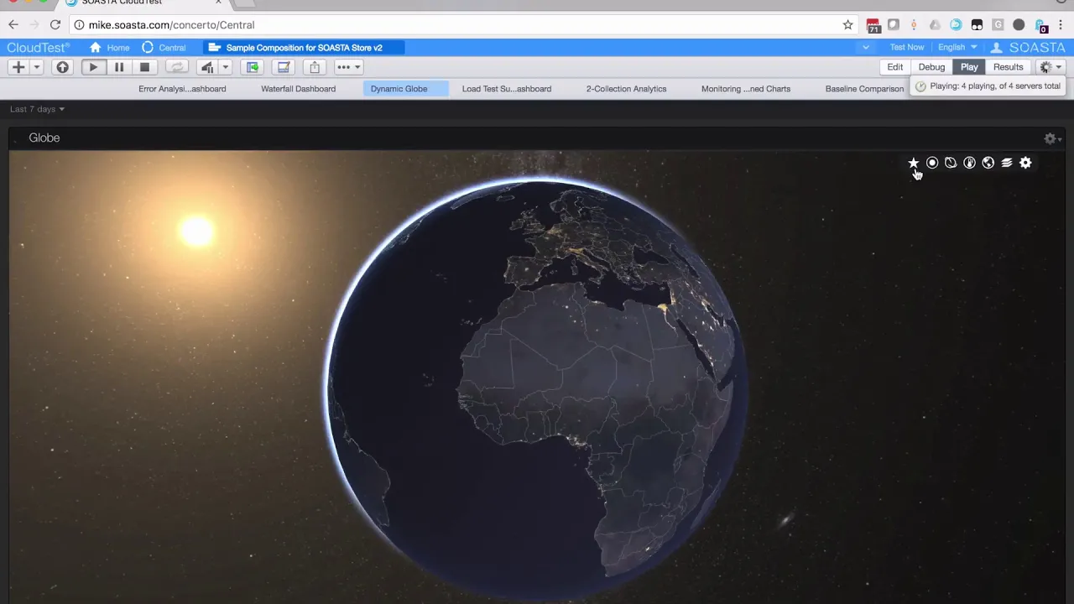1074x604 pixels.
Task: Click the CloudTest logo
Action: (38, 48)
